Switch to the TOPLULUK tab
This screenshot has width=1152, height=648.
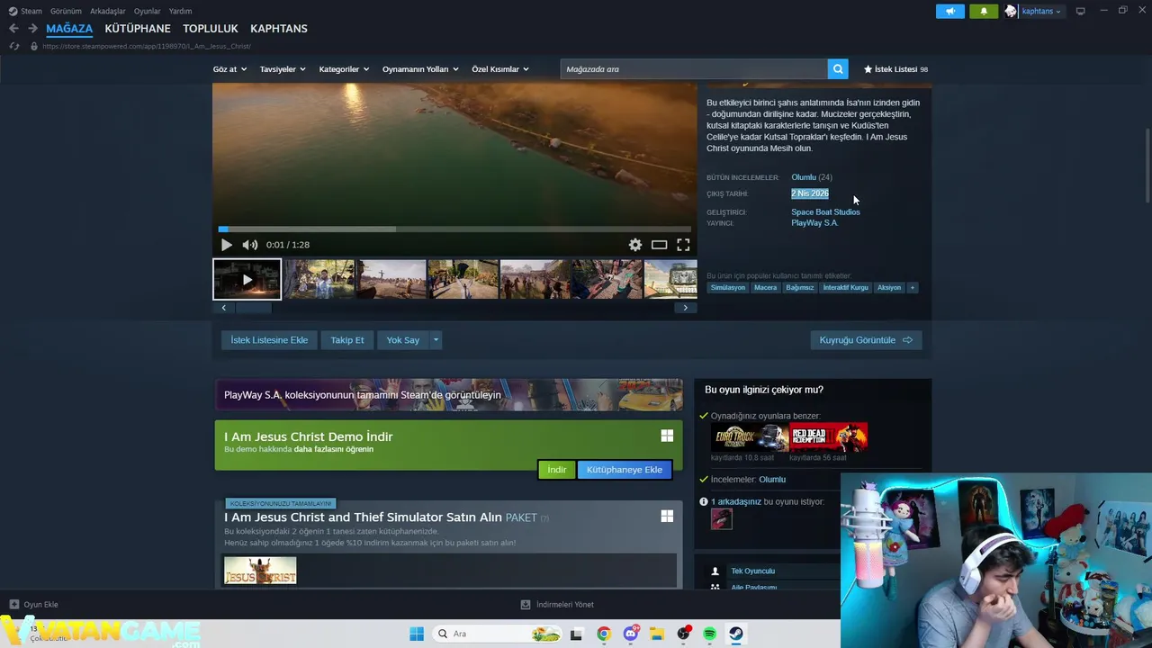(211, 29)
